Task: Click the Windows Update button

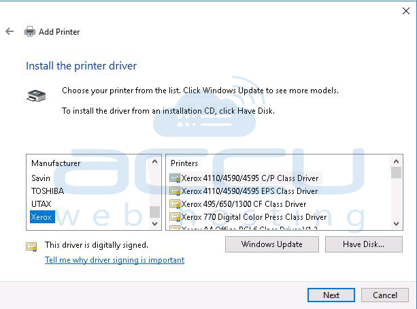Action: (272, 244)
